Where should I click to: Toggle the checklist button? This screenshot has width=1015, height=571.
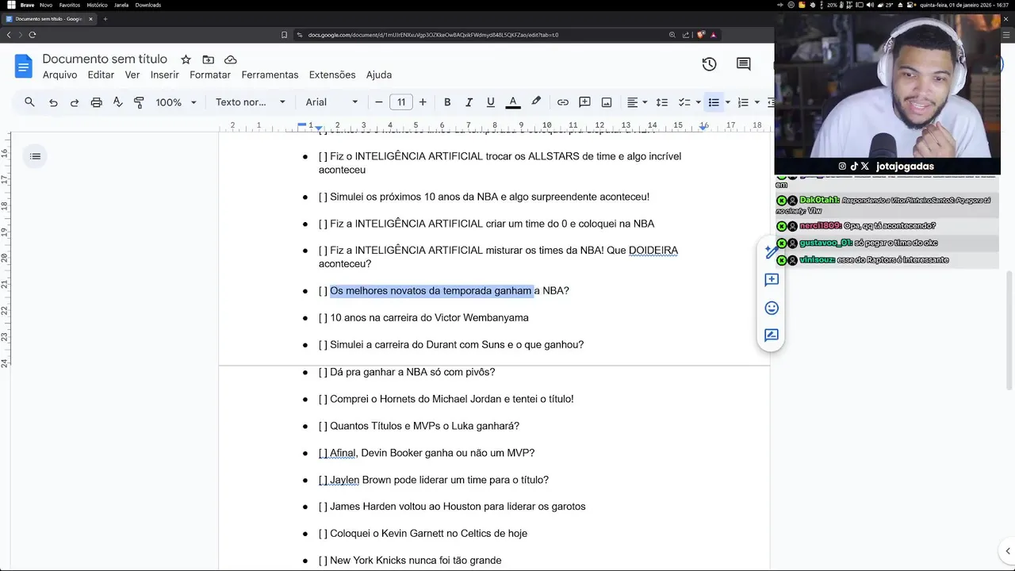point(684,102)
